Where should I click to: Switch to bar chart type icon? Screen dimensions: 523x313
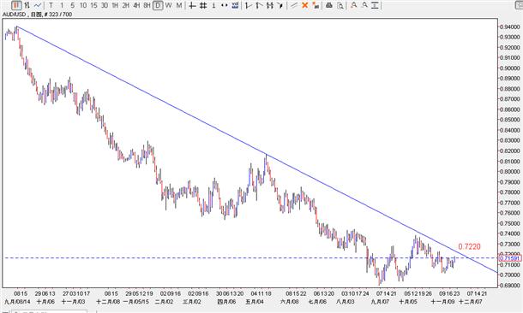point(27,5)
